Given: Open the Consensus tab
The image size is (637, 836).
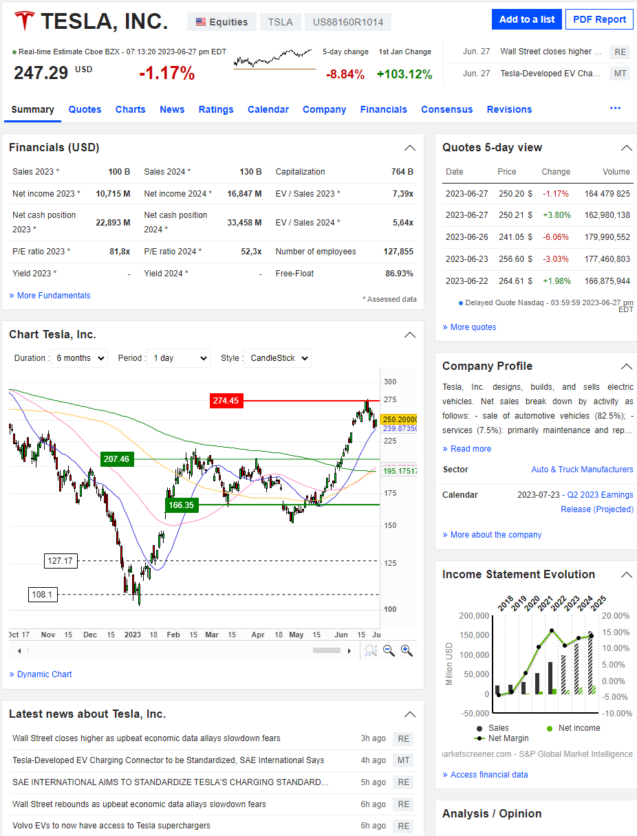Looking at the screenshot, I should (447, 109).
